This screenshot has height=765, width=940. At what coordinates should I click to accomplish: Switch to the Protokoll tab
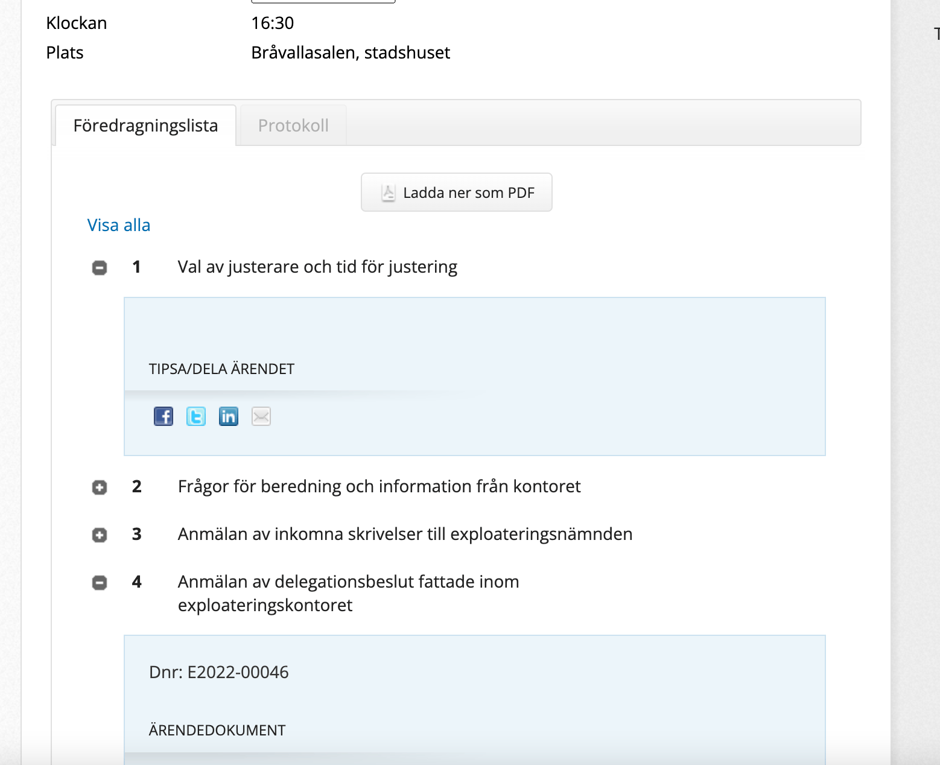(x=293, y=125)
